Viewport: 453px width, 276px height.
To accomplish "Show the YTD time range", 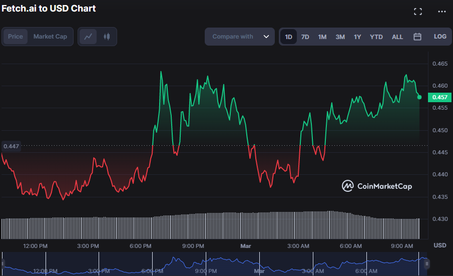I will click(376, 37).
